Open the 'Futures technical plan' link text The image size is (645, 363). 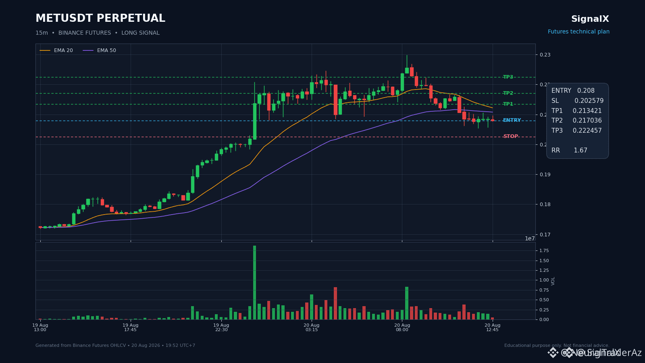pos(578,32)
